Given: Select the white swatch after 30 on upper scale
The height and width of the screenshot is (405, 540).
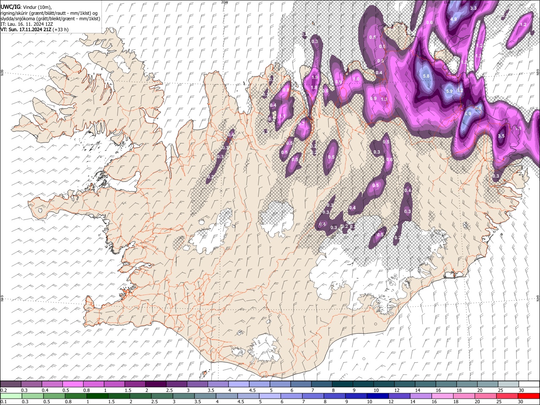Looking at the screenshot, I should point(528,384).
